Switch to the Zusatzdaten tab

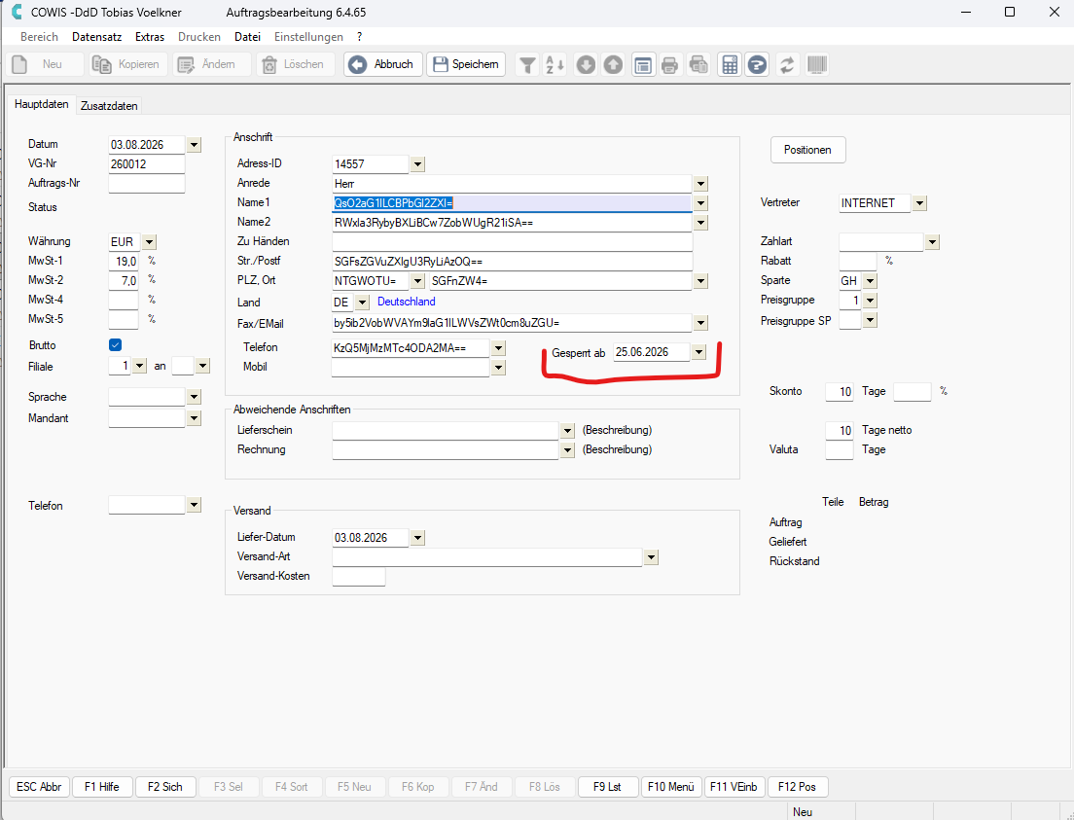[x=109, y=105]
